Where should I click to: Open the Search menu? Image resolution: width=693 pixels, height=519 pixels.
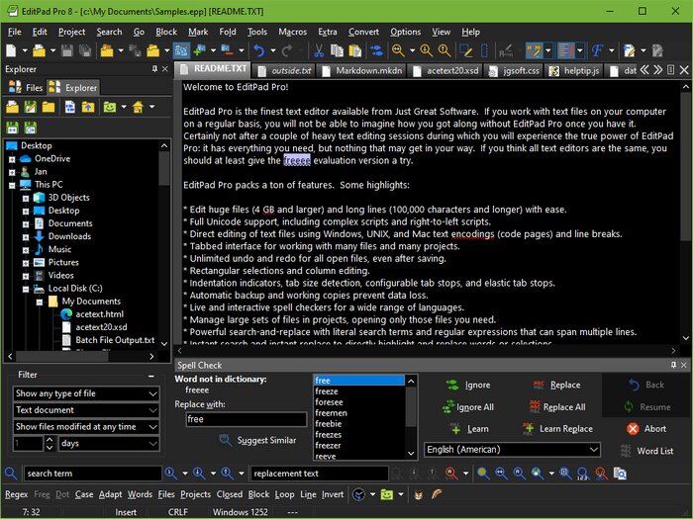109,32
